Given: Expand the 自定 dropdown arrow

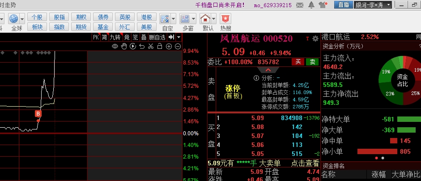Looking at the screenshot, I should click(x=173, y=19).
